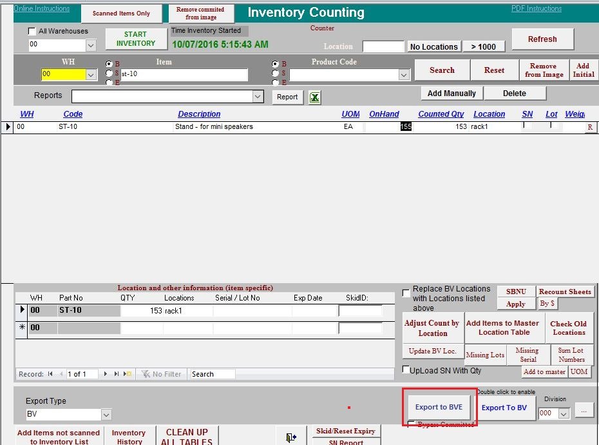Click the START INVENTORY button
Image resolution: width=599 pixels, height=445 pixels.
pyautogui.click(x=136, y=39)
